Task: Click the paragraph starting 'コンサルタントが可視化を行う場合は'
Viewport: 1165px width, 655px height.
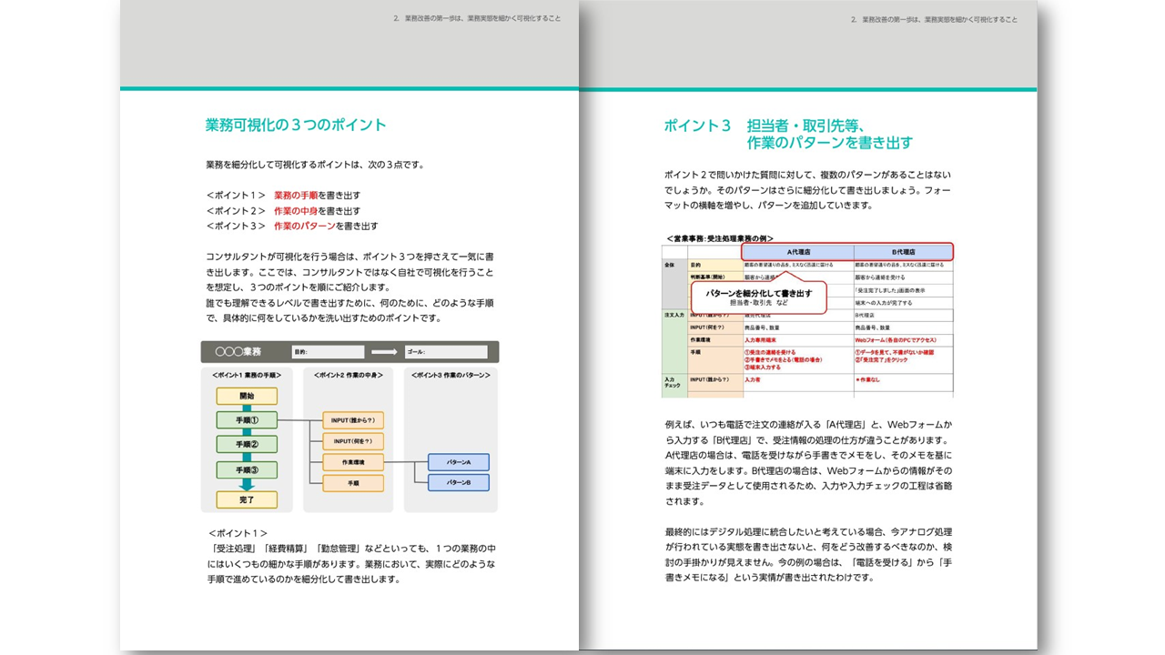Action: click(350, 287)
